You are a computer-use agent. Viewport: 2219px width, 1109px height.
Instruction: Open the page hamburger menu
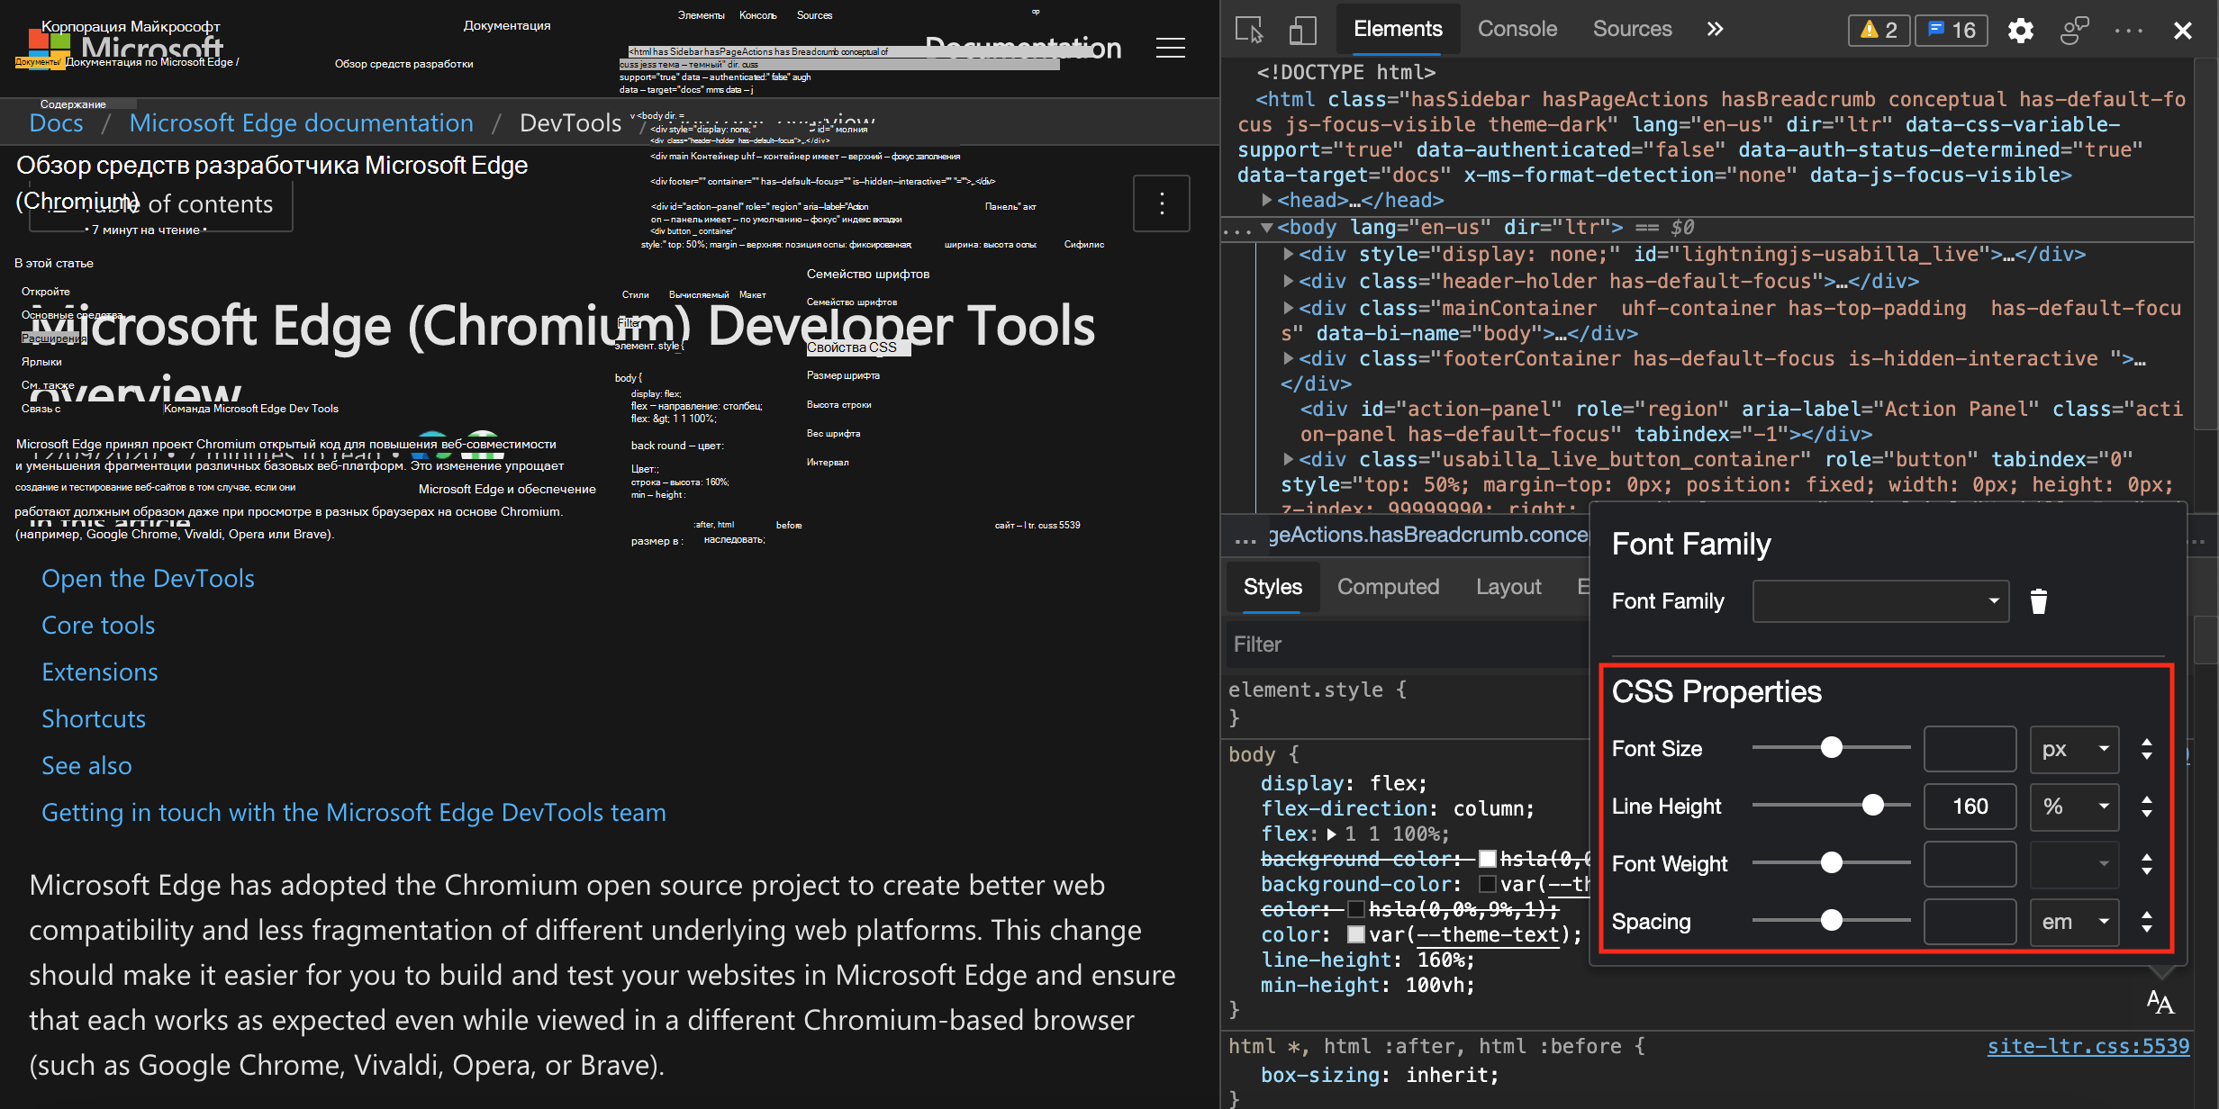(x=1170, y=48)
